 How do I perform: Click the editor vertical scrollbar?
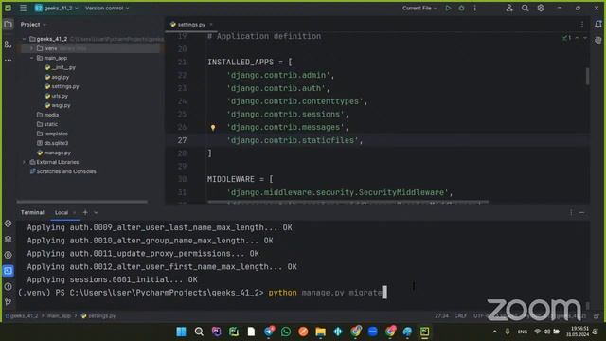[587, 76]
